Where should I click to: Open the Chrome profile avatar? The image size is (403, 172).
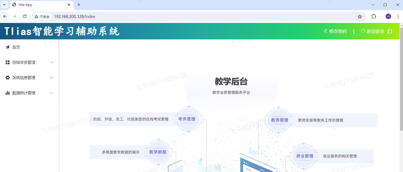389,16
